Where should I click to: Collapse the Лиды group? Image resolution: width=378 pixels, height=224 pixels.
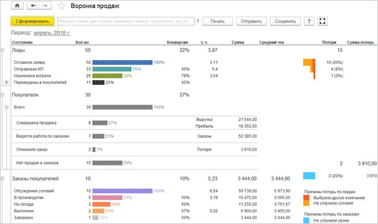[x=2, y=50]
